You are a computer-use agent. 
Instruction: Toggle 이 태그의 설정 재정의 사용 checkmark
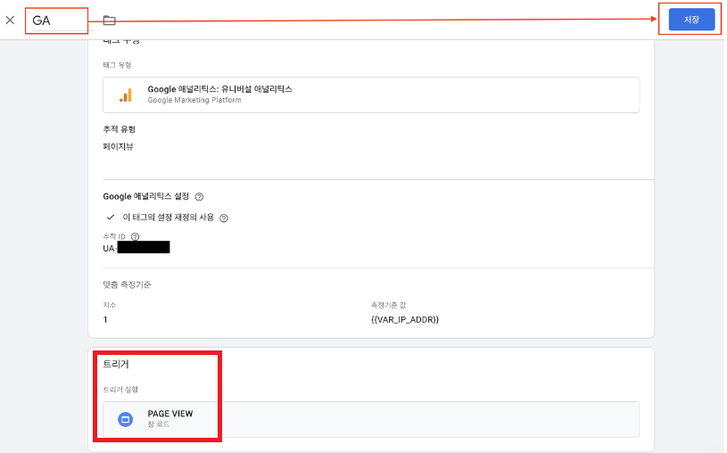(111, 217)
